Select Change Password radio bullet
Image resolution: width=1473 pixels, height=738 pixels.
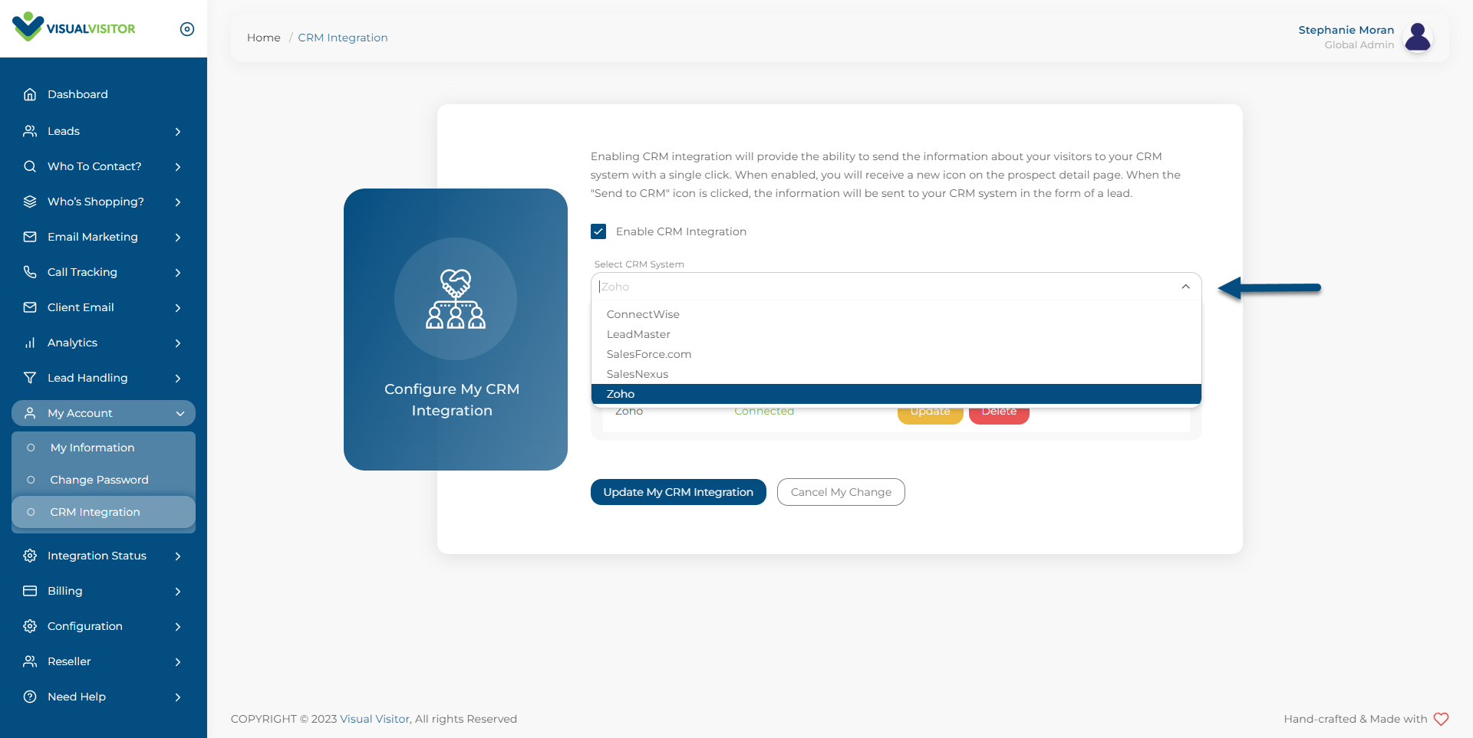click(31, 480)
